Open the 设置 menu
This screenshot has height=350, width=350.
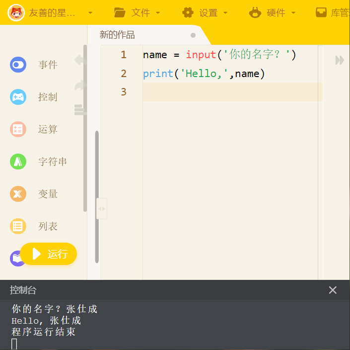208,13
